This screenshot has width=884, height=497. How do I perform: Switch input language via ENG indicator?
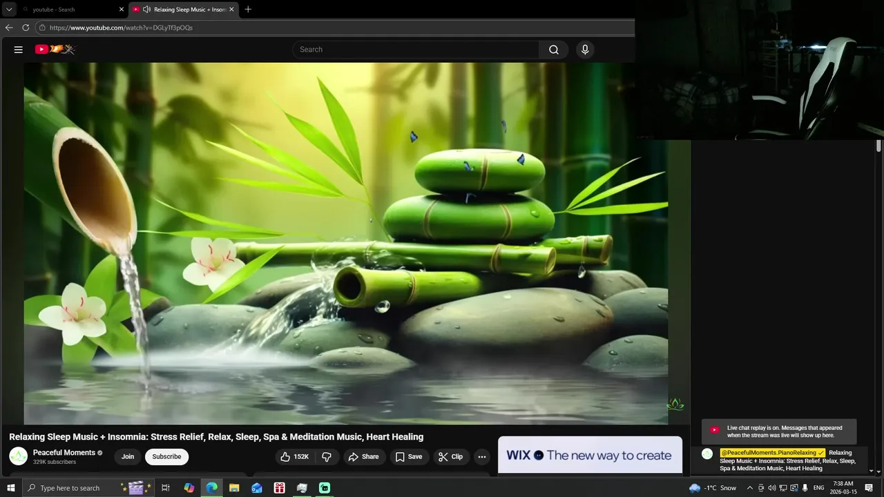pyautogui.click(x=819, y=488)
